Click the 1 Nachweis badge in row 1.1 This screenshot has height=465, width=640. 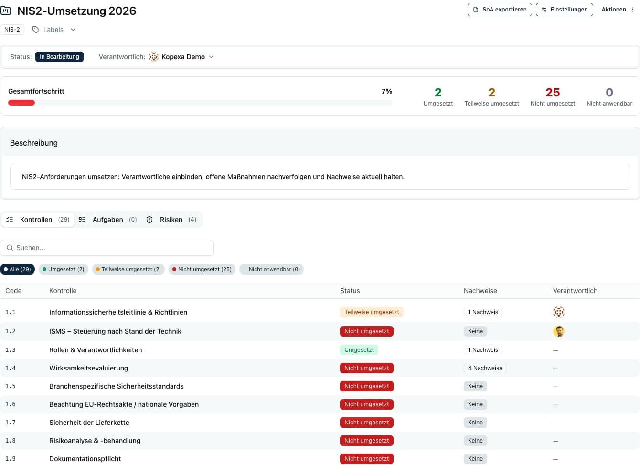(x=483, y=312)
